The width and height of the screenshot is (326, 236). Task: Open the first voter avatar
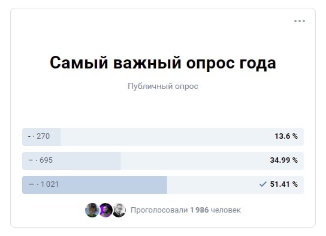pyautogui.click(x=92, y=210)
